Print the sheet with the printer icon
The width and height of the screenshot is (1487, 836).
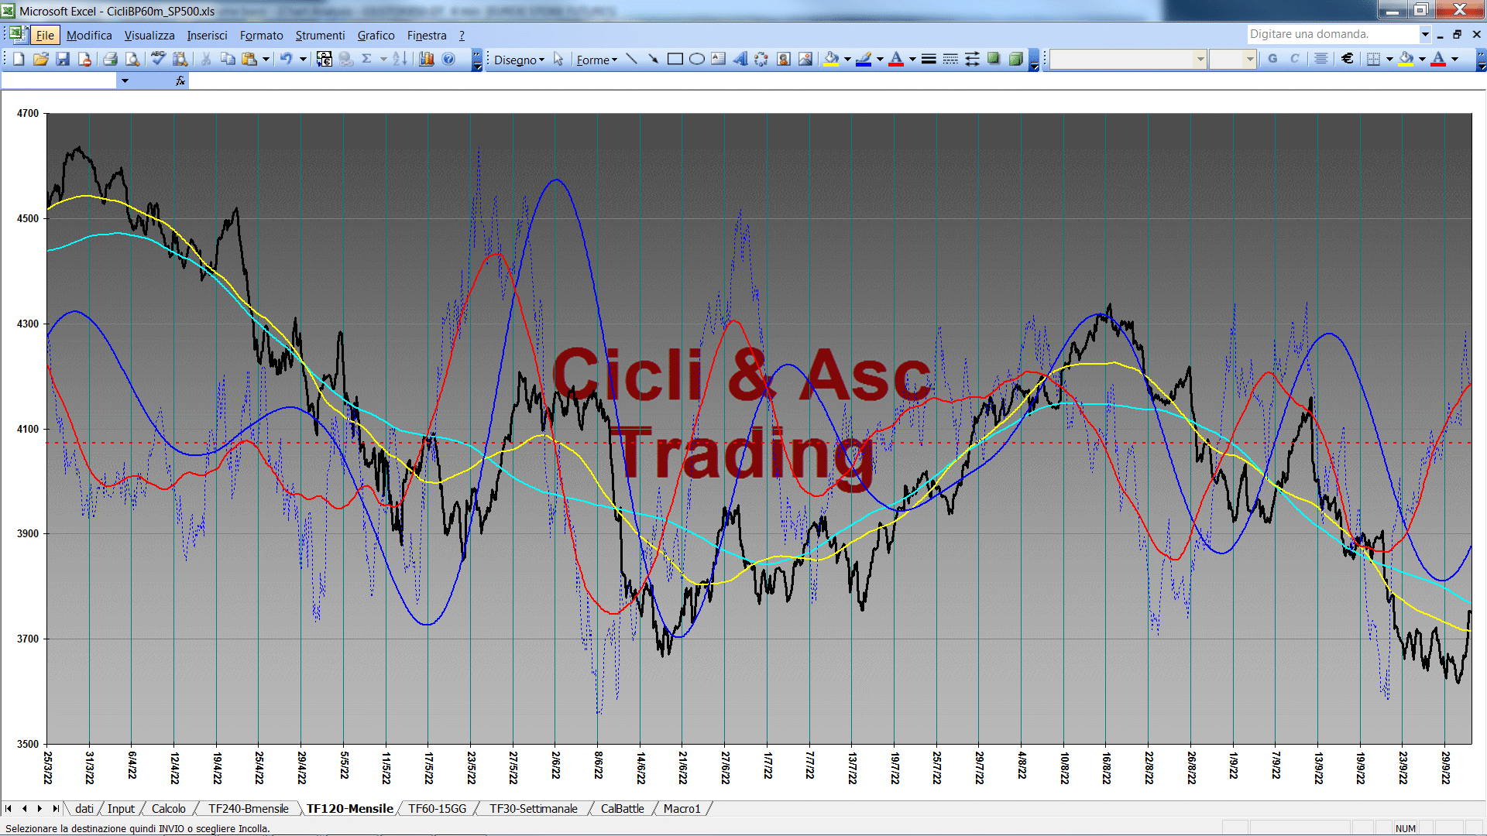tap(110, 60)
